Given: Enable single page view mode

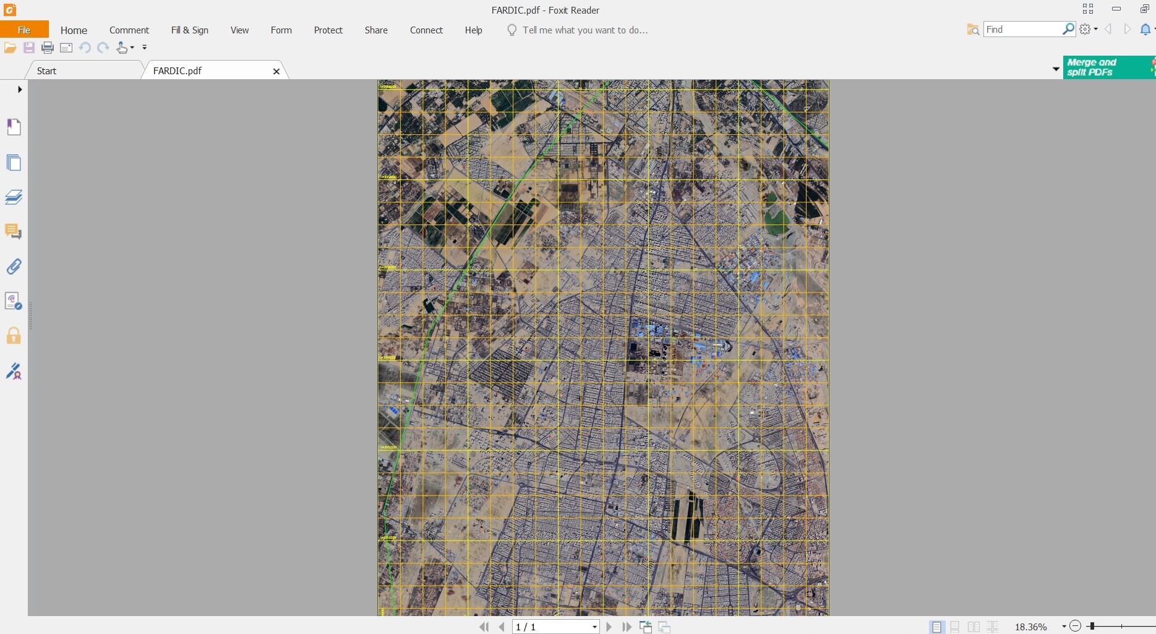Looking at the screenshot, I should 936,627.
